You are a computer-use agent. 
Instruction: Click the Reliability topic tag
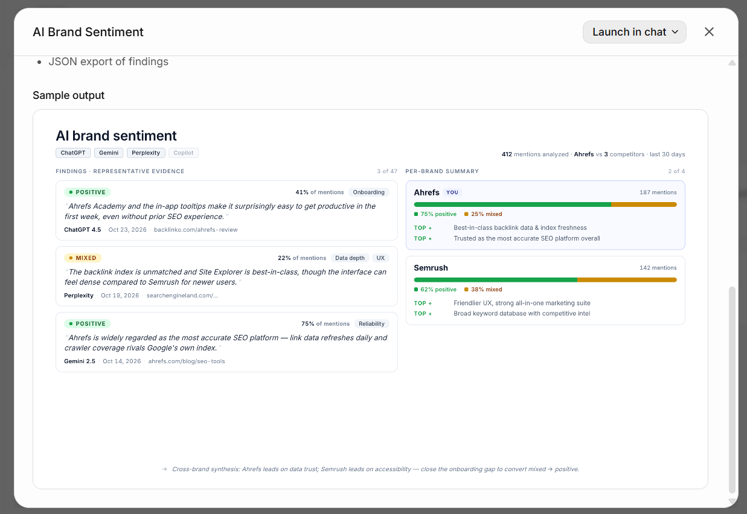(371, 324)
